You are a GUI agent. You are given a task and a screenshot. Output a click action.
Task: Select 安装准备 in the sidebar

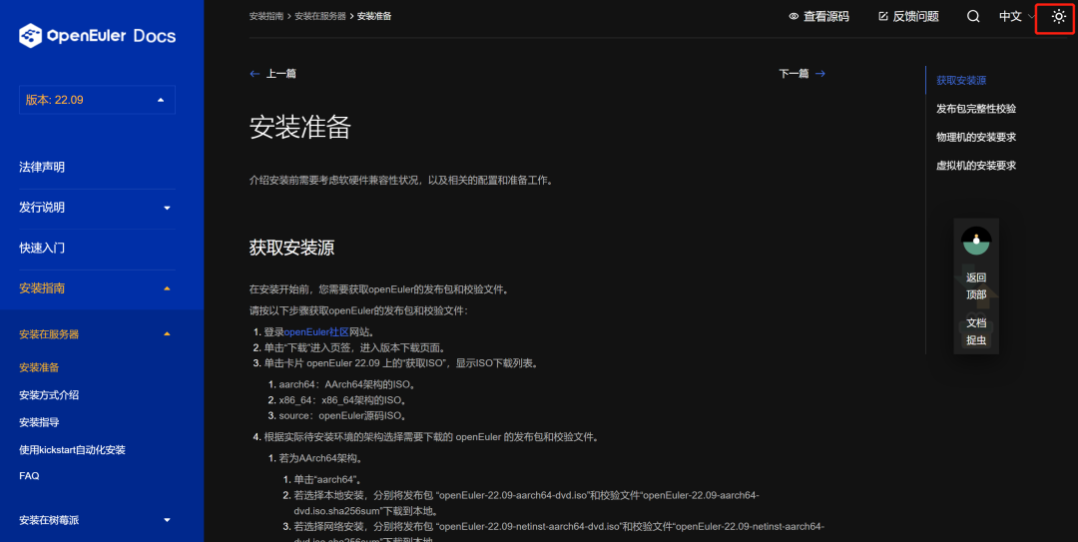pyautogui.click(x=39, y=367)
